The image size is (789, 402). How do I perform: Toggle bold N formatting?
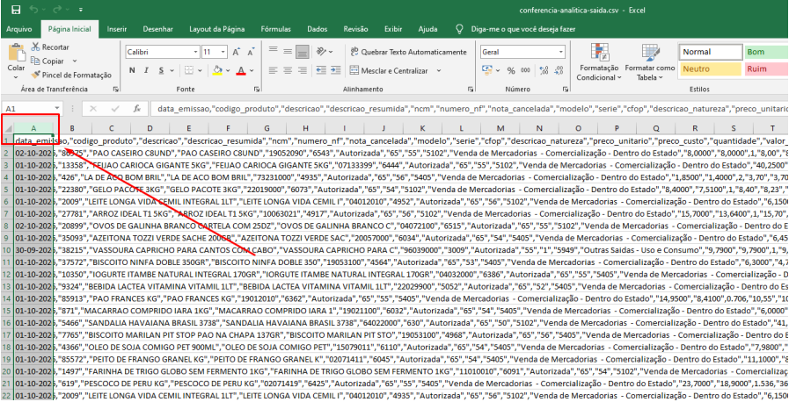(132, 71)
